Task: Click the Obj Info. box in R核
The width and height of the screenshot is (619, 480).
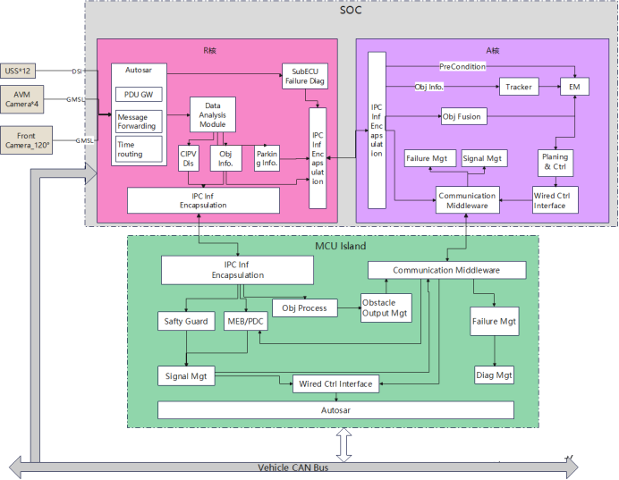Action: click(x=225, y=158)
